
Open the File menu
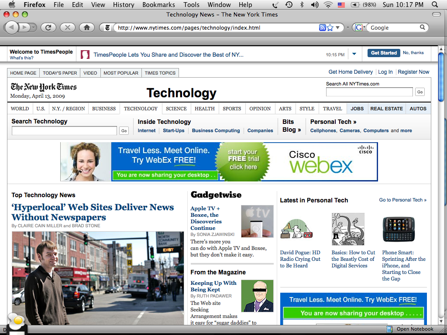click(x=59, y=4)
